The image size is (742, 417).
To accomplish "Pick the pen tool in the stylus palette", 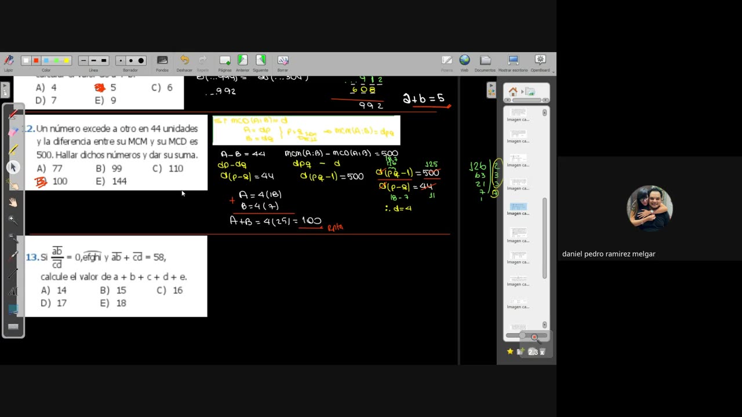I will click(13, 114).
